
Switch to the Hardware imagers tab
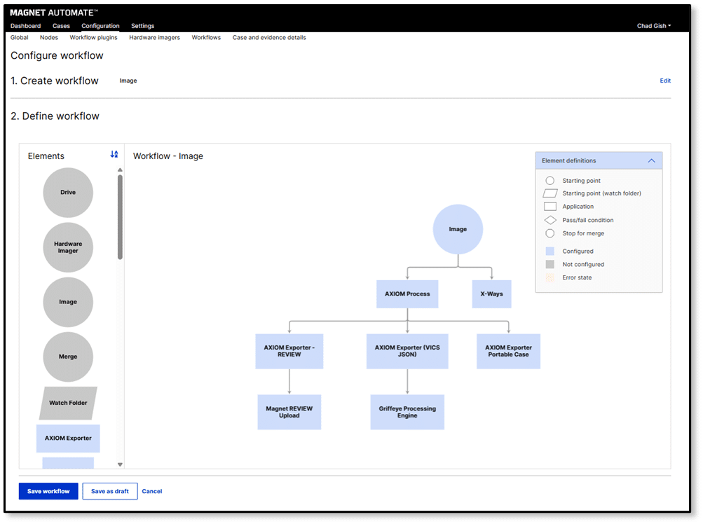155,38
